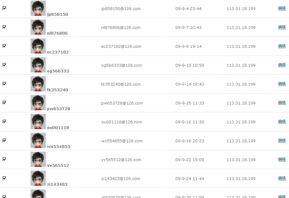Screen dimensions: 289x198
Task: Uncheck the checkbox for user og566333
Action: (x=4, y=65)
